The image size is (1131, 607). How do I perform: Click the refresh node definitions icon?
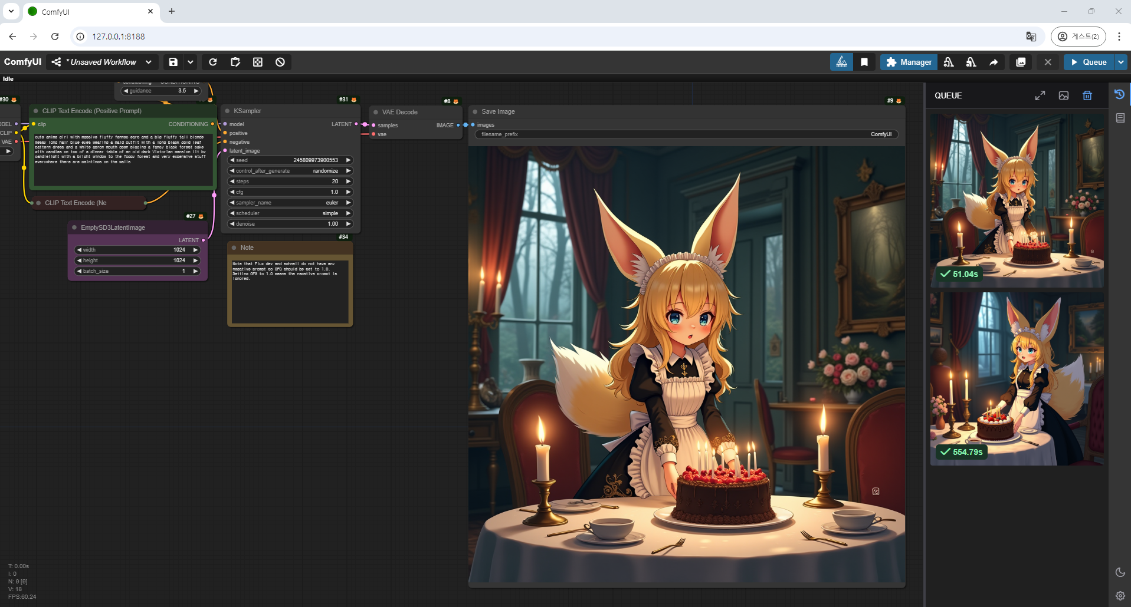(213, 62)
